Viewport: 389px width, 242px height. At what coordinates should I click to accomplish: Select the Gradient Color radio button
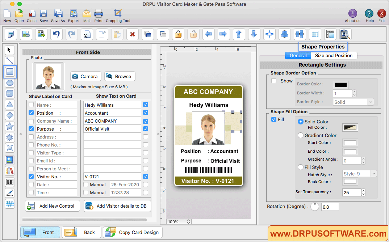point(300,135)
